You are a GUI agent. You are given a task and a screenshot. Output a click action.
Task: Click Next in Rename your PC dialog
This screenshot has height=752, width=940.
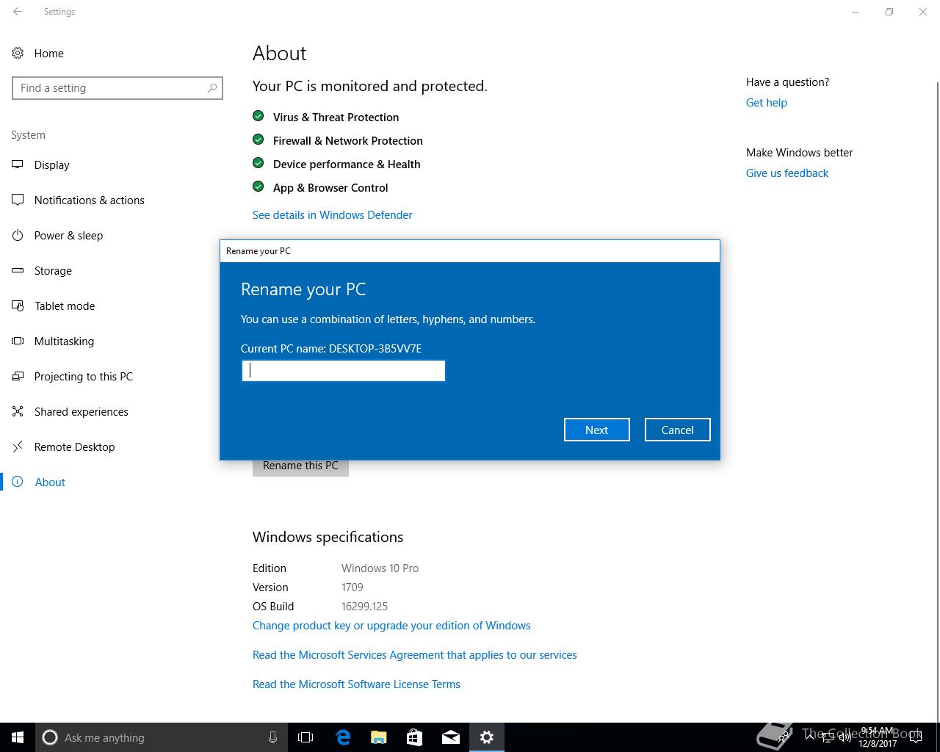(x=596, y=430)
